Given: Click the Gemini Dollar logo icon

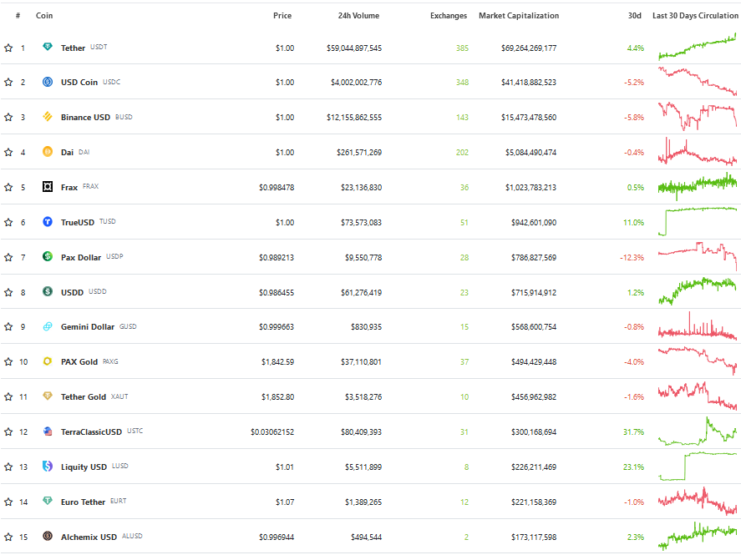Looking at the screenshot, I should point(48,326).
